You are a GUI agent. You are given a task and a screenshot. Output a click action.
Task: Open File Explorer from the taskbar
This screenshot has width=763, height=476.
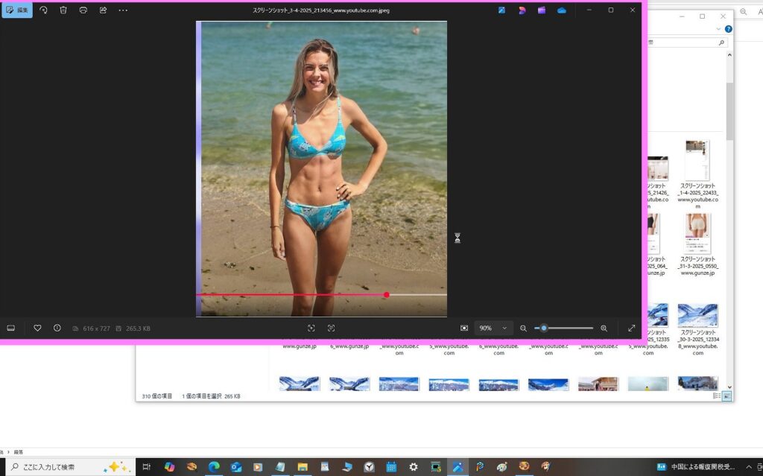click(x=303, y=467)
